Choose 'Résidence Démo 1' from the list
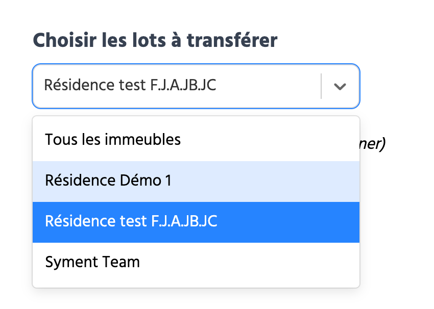The height and width of the screenshot is (309, 434). [x=196, y=182]
